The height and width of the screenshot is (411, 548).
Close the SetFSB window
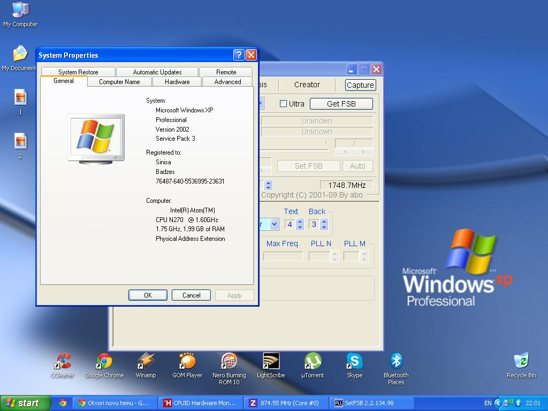pos(376,69)
